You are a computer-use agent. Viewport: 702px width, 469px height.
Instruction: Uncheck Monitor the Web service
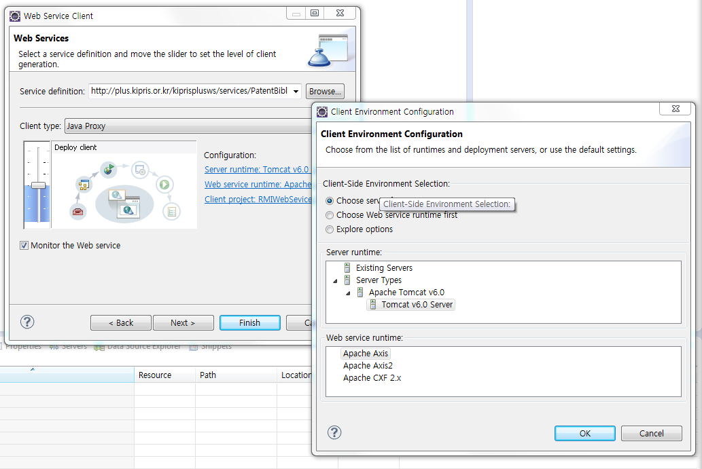24,246
